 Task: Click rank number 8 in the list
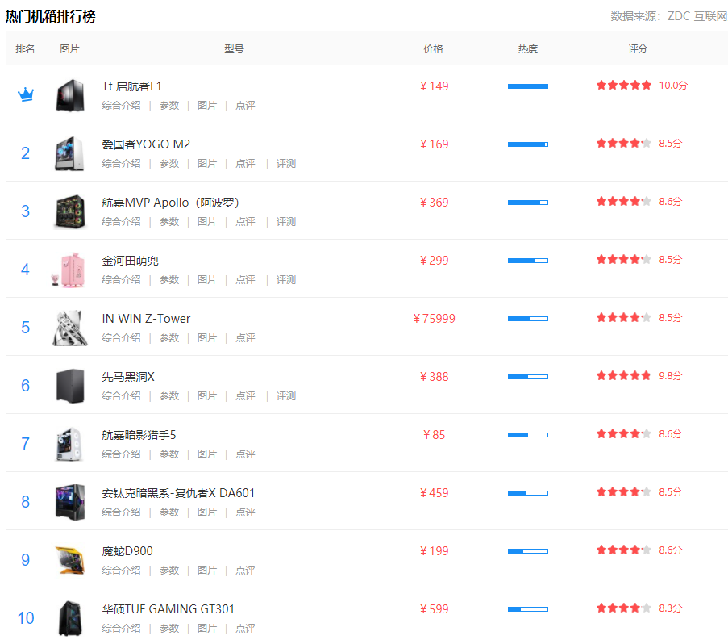tap(26, 502)
